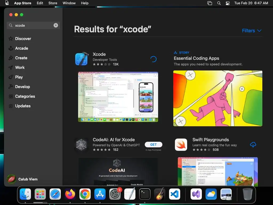Open CodeAI: AI for Xcode title
Viewport: 273px width, 205px height.
[x=114, y=140]
